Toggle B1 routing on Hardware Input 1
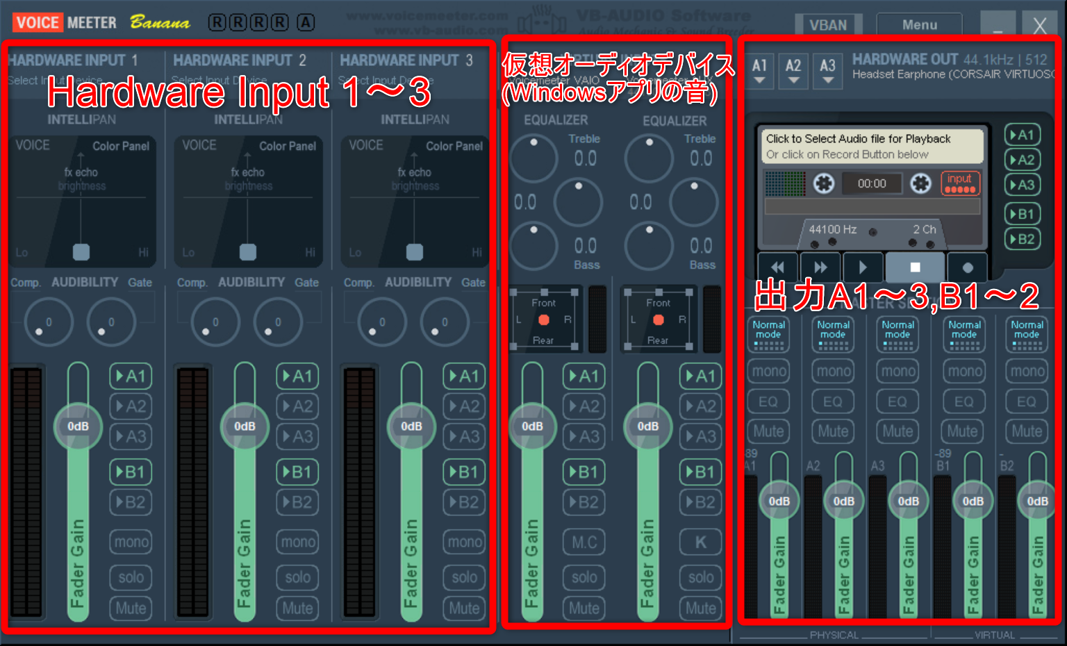1067x646 pixels. click(131, 472)
